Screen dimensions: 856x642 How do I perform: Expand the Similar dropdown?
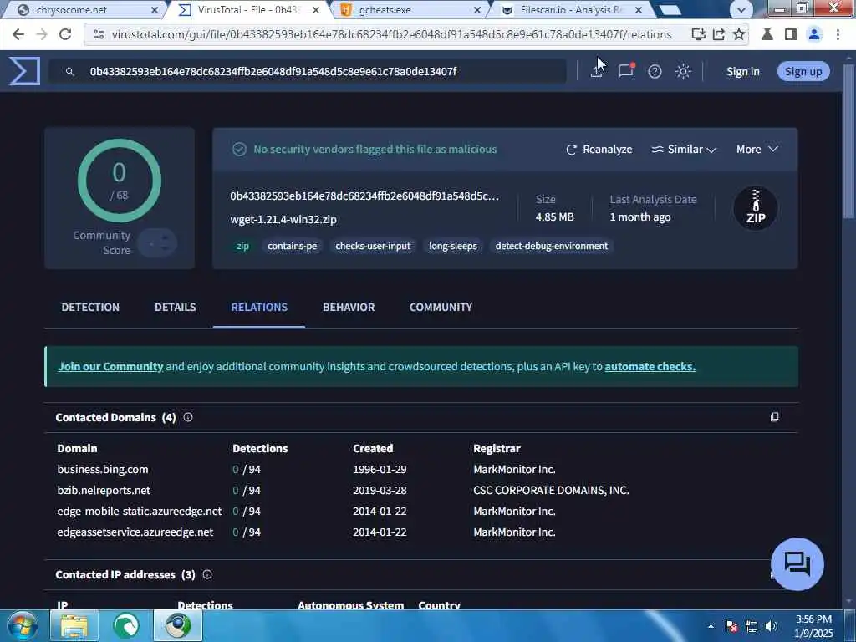(x=684, y=149)
